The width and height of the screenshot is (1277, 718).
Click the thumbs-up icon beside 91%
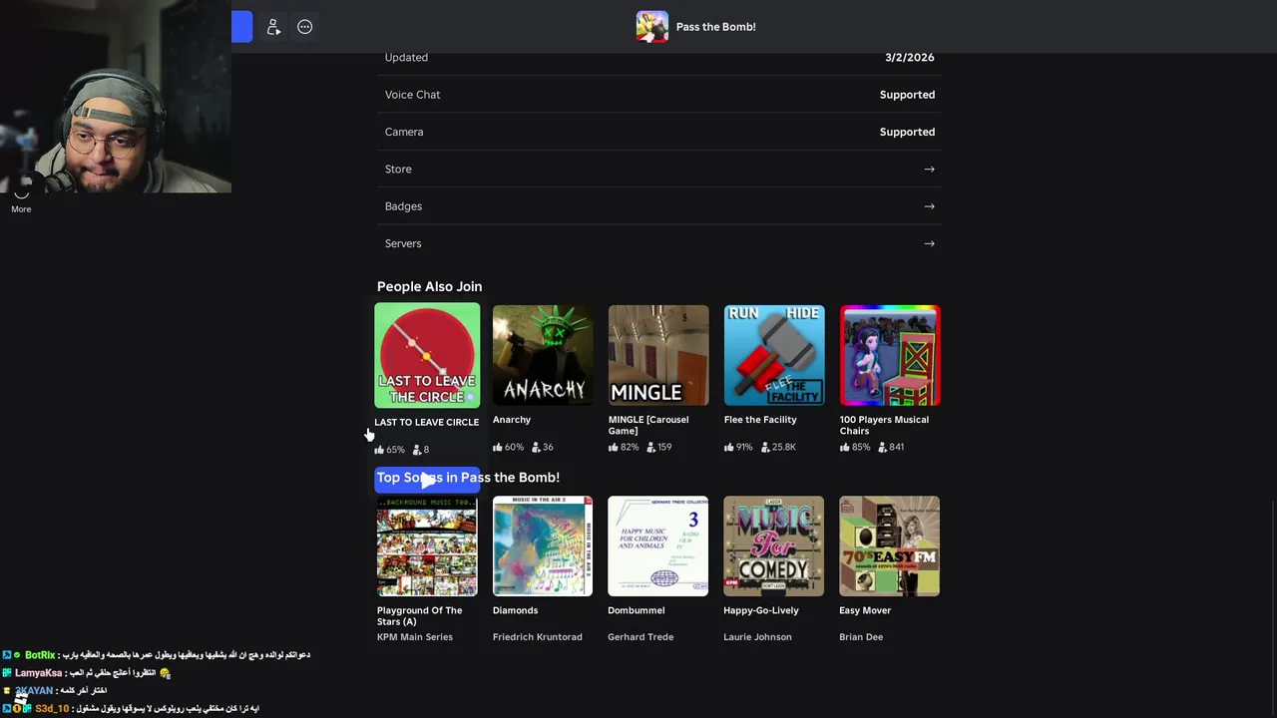pyautogui.click(x=729, y=447)
